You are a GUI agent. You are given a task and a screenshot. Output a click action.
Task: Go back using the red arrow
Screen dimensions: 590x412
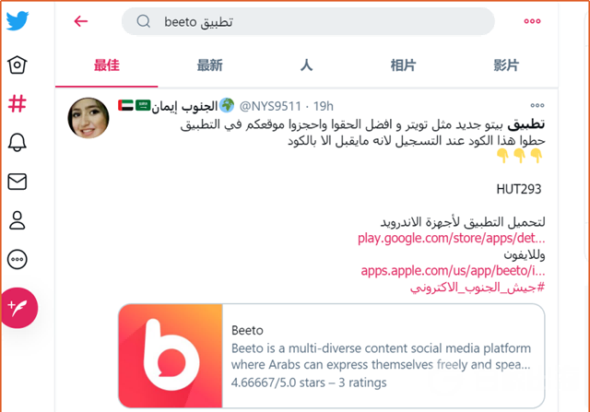click(81, 21)
